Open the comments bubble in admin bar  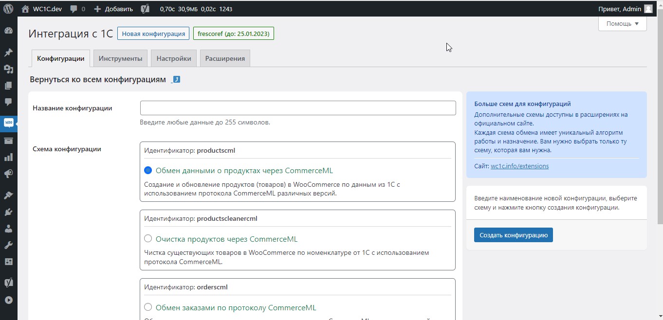pos(77,9)
